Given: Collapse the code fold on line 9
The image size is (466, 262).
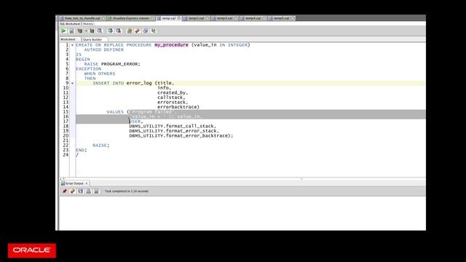Looking at the screenshot, I should point(72,84).
